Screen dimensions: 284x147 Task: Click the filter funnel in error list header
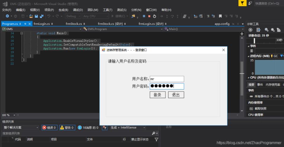[157, 139]
